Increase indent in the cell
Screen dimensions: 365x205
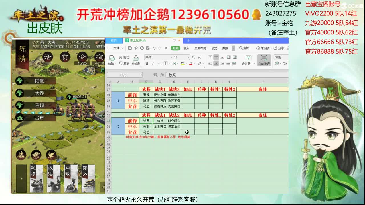[x=235, y=57]
